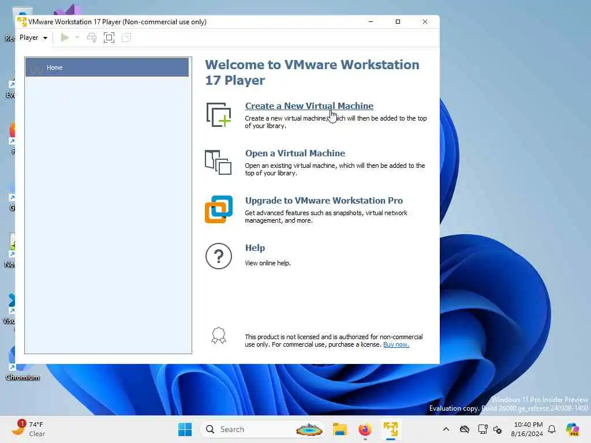Click the search highlight image in Search box
Viewport: 591px width, 443px height.
coord(309,429)
